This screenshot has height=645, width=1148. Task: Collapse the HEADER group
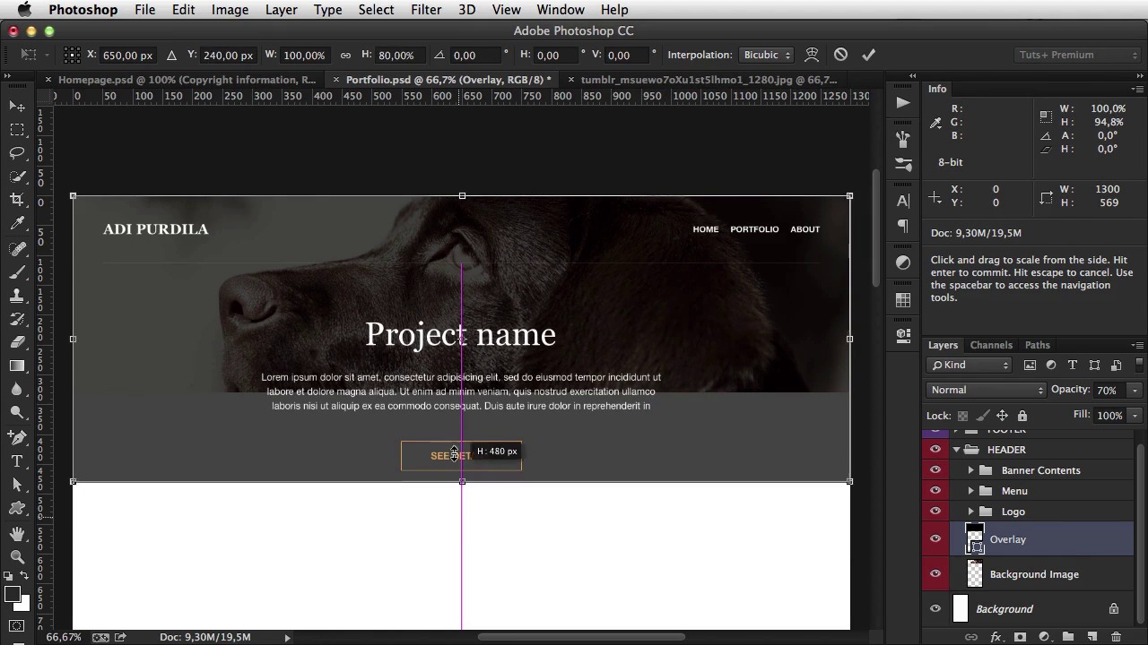point(957,450)
